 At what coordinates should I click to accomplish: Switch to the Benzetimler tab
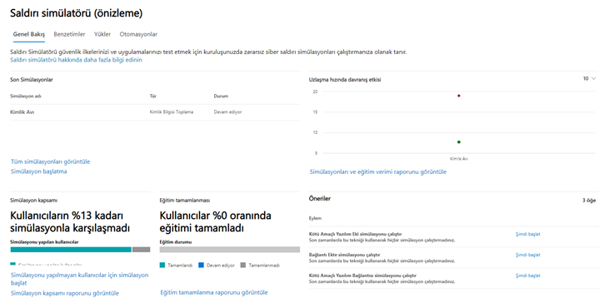(69, 34)
